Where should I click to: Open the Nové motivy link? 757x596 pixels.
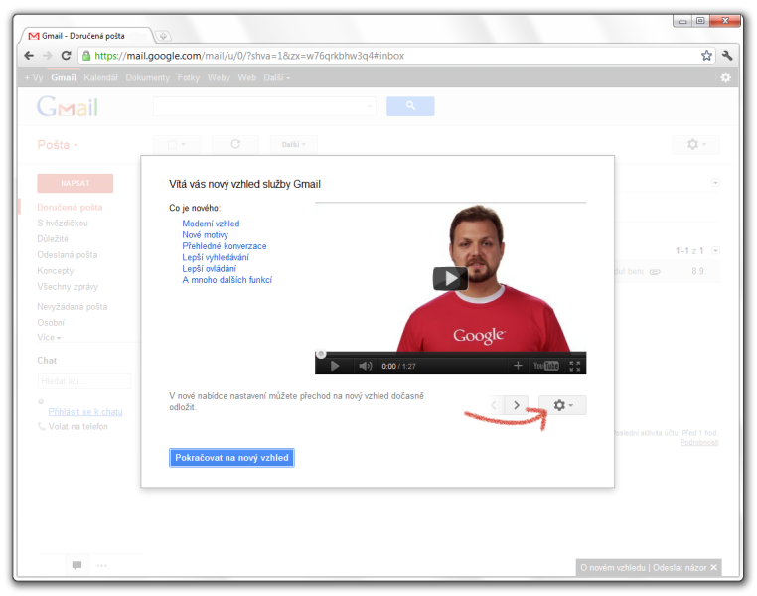206,235
